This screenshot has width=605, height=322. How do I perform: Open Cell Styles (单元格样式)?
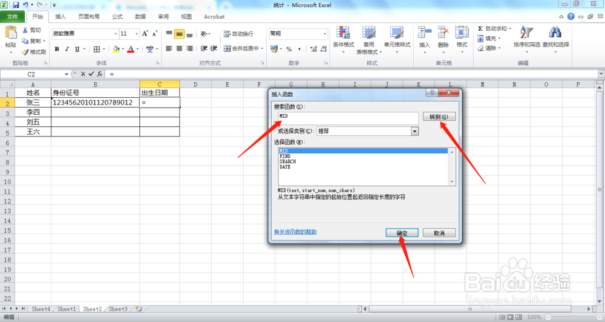[x=397, y=39]
